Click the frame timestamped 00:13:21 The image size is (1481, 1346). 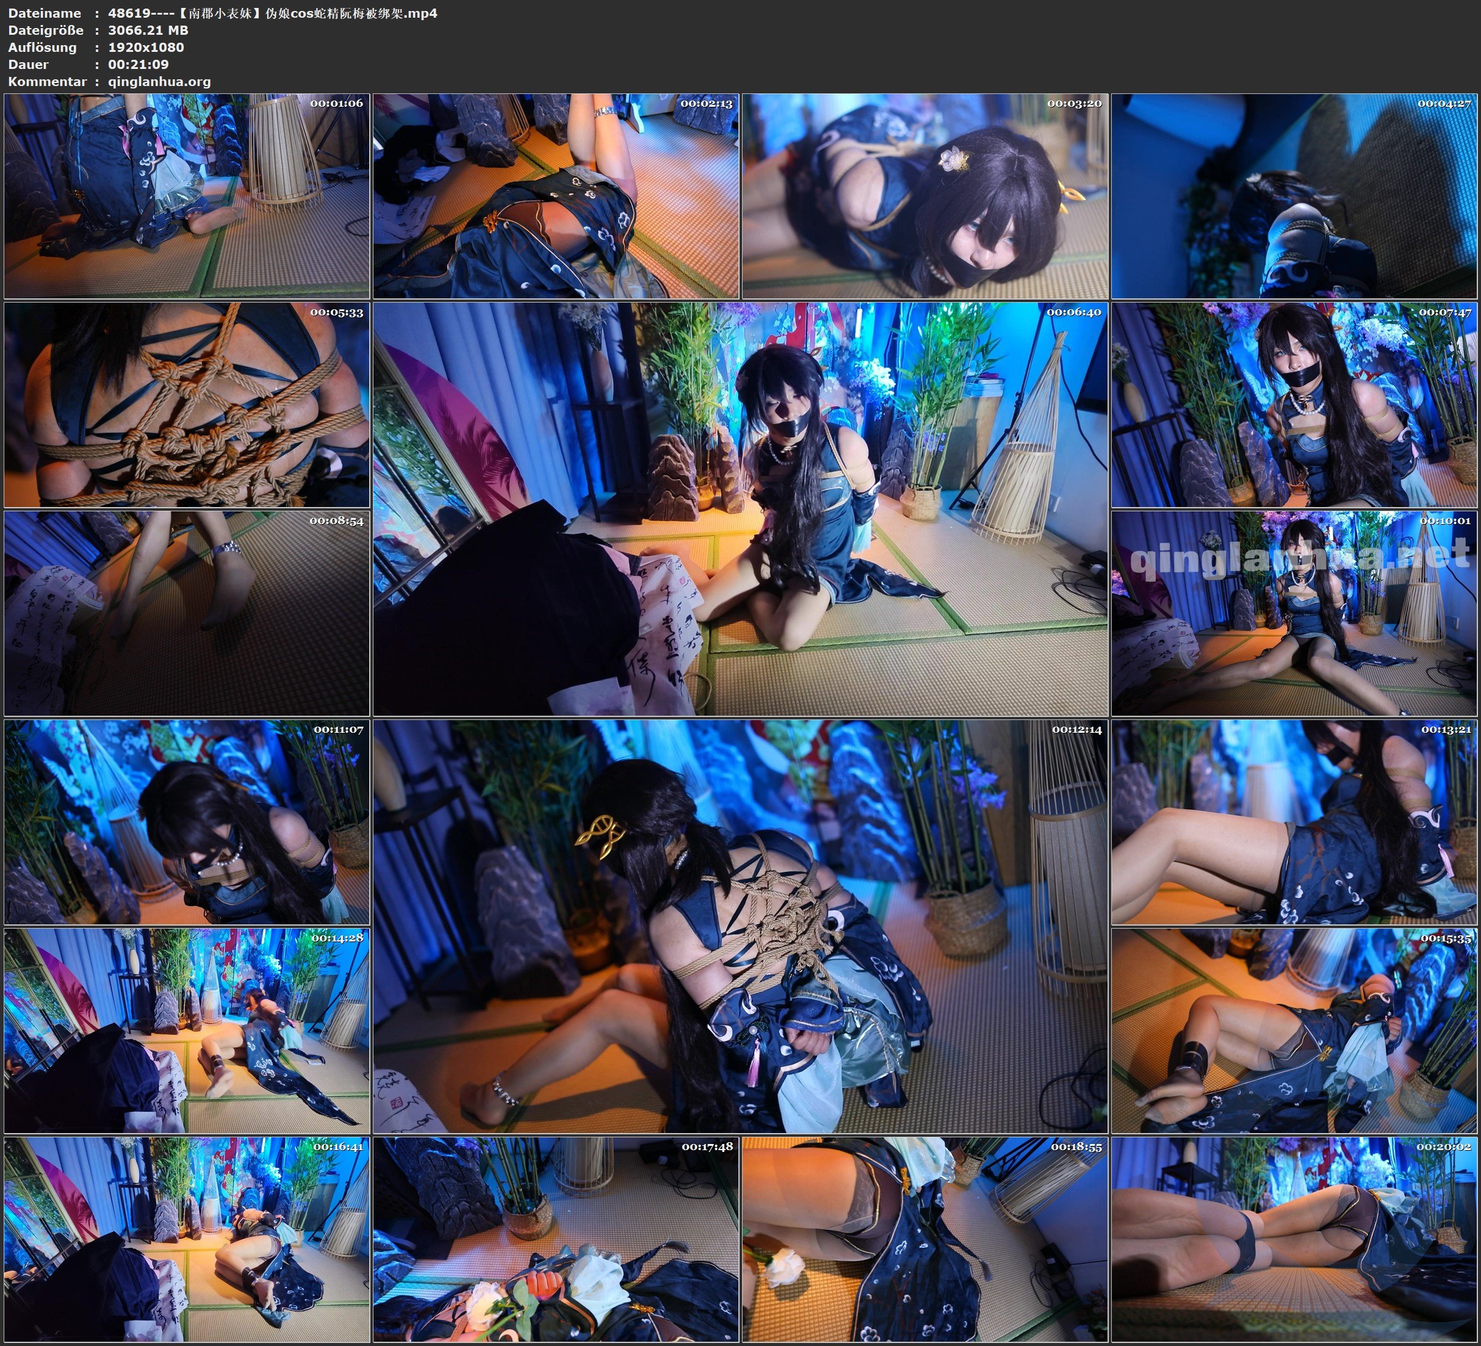coord(1294,822)
